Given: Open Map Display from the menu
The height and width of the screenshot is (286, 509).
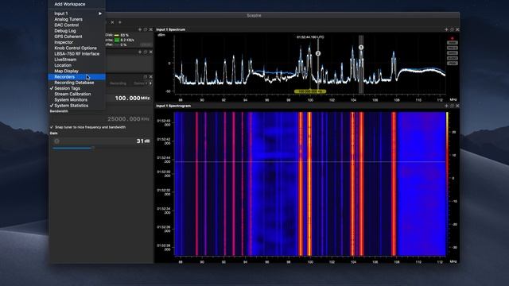Looking at the screenshot, I should [66, 71].
